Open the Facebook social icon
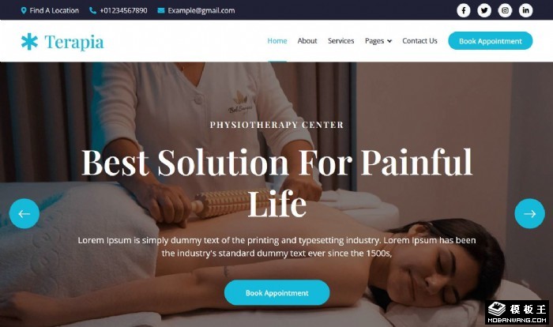Screen dimensions: 553x327 click(x=464, y=10)
